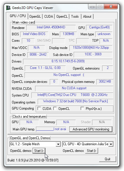Viewport: 124px width, 171px height.
Task: Open the CL GPU Quaternion Julia dropdown arrow
Action: 111,144
